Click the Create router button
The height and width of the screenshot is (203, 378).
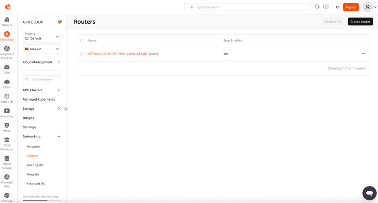click(x=360, y=22)
